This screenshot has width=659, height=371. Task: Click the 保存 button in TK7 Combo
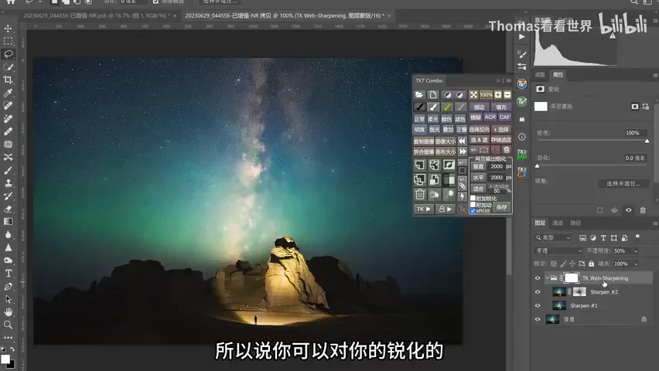(501, 207)
